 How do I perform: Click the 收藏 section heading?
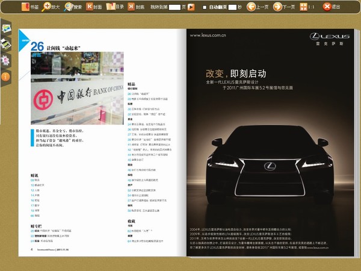point(131,221)
